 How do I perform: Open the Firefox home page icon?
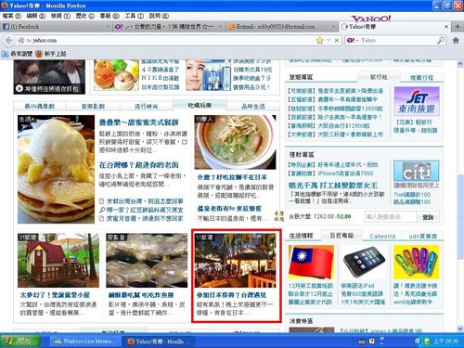click(456, 40)
